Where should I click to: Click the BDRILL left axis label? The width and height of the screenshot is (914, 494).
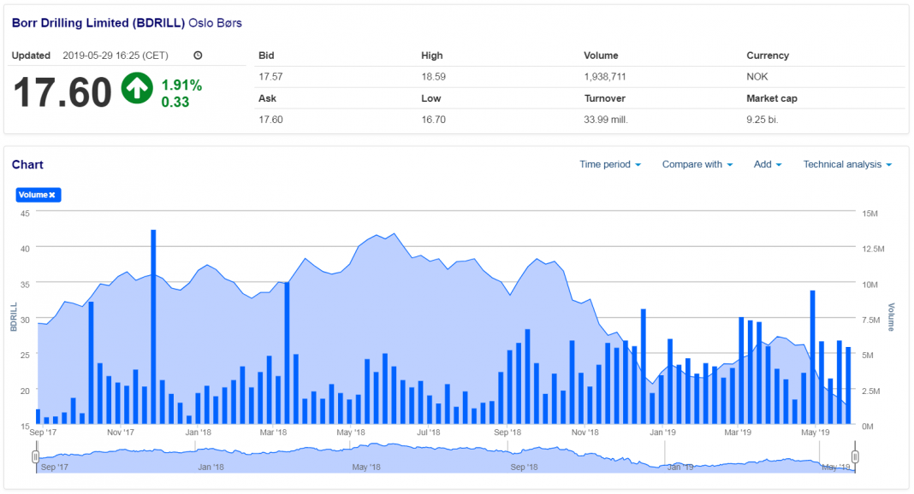click(x=14, y=317)
